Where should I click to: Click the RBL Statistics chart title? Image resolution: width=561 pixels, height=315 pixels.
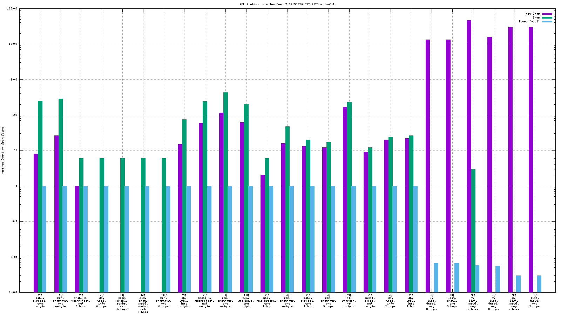[x=287, y=4]
